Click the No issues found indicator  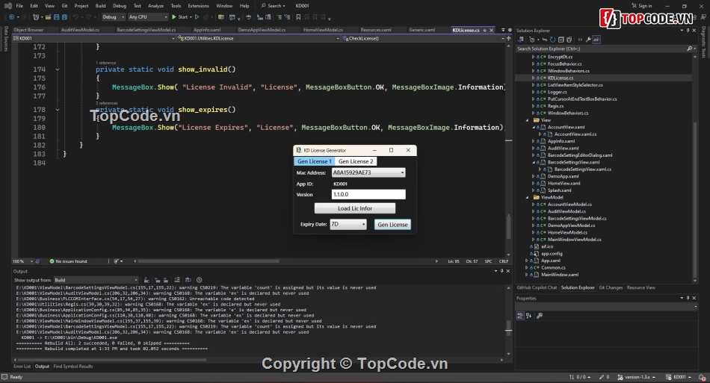click(68, 261)
